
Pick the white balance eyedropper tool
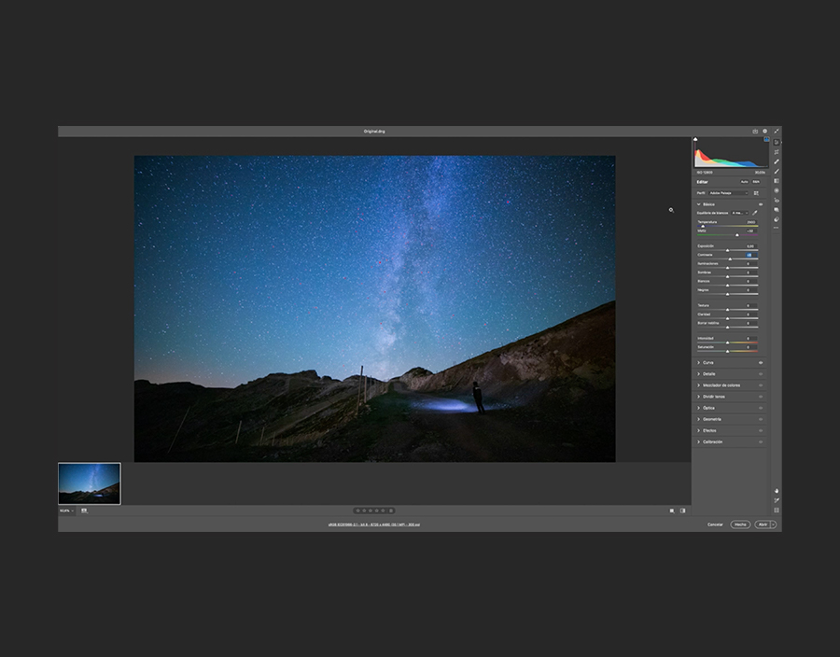click(755, 213)
